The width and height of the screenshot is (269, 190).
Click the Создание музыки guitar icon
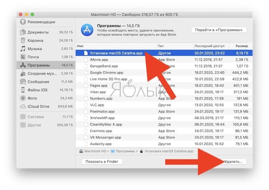tap(23, 74)
